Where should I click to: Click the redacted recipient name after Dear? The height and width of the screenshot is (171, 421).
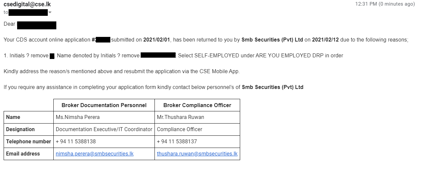point(37,25)
